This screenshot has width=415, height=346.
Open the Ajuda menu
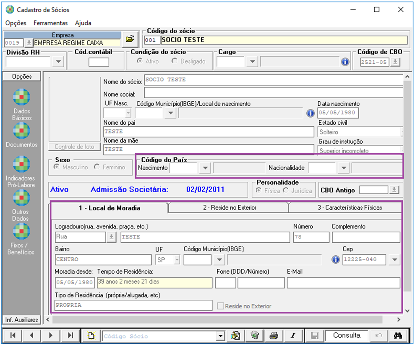click(x=83, y=23)
